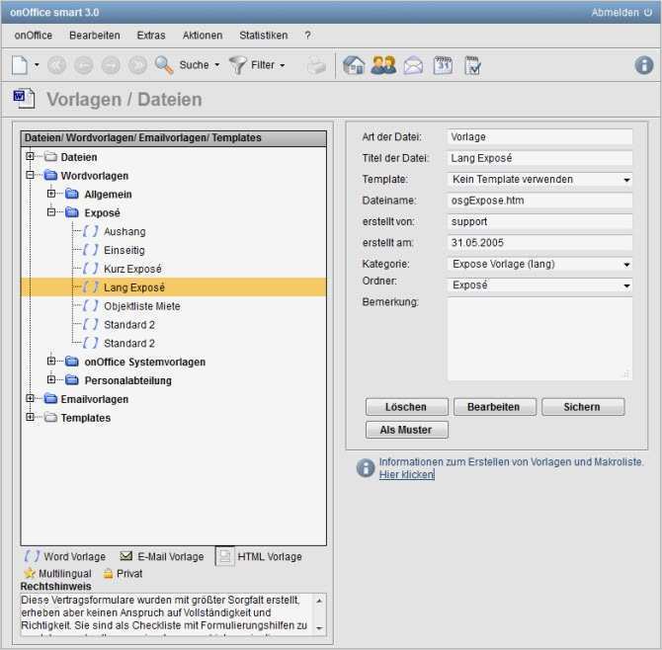662x650 pixels.
Task: Collapse the Exposé folder
Action: (x=51, y=212)
